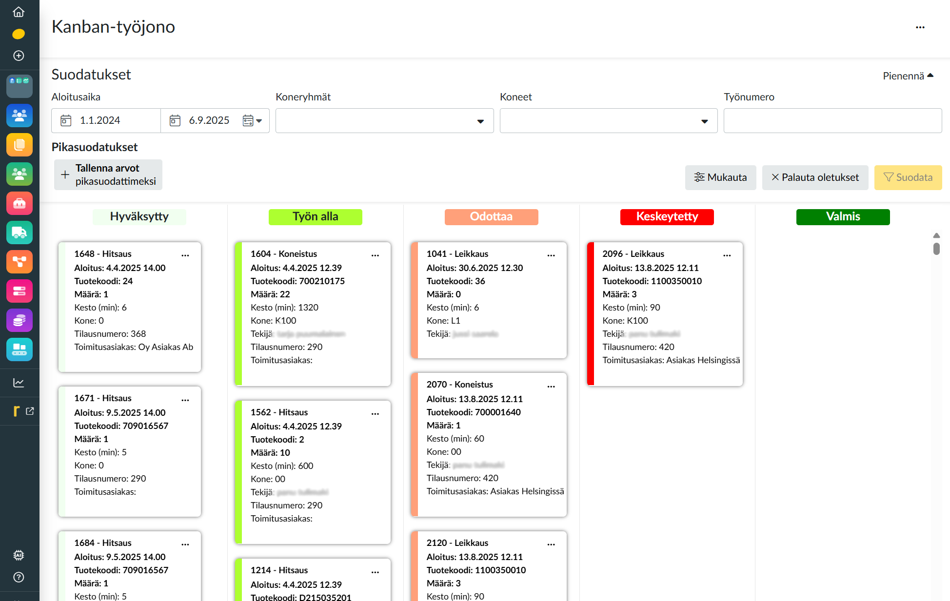Open the analytics line chart view

pos(19,383)
